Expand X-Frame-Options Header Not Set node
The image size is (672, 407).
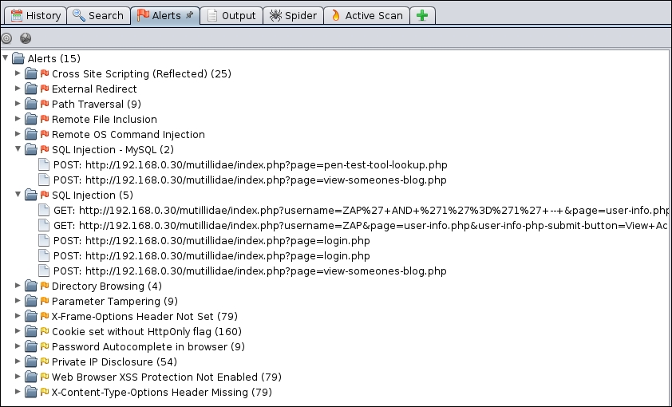point(18,316)
